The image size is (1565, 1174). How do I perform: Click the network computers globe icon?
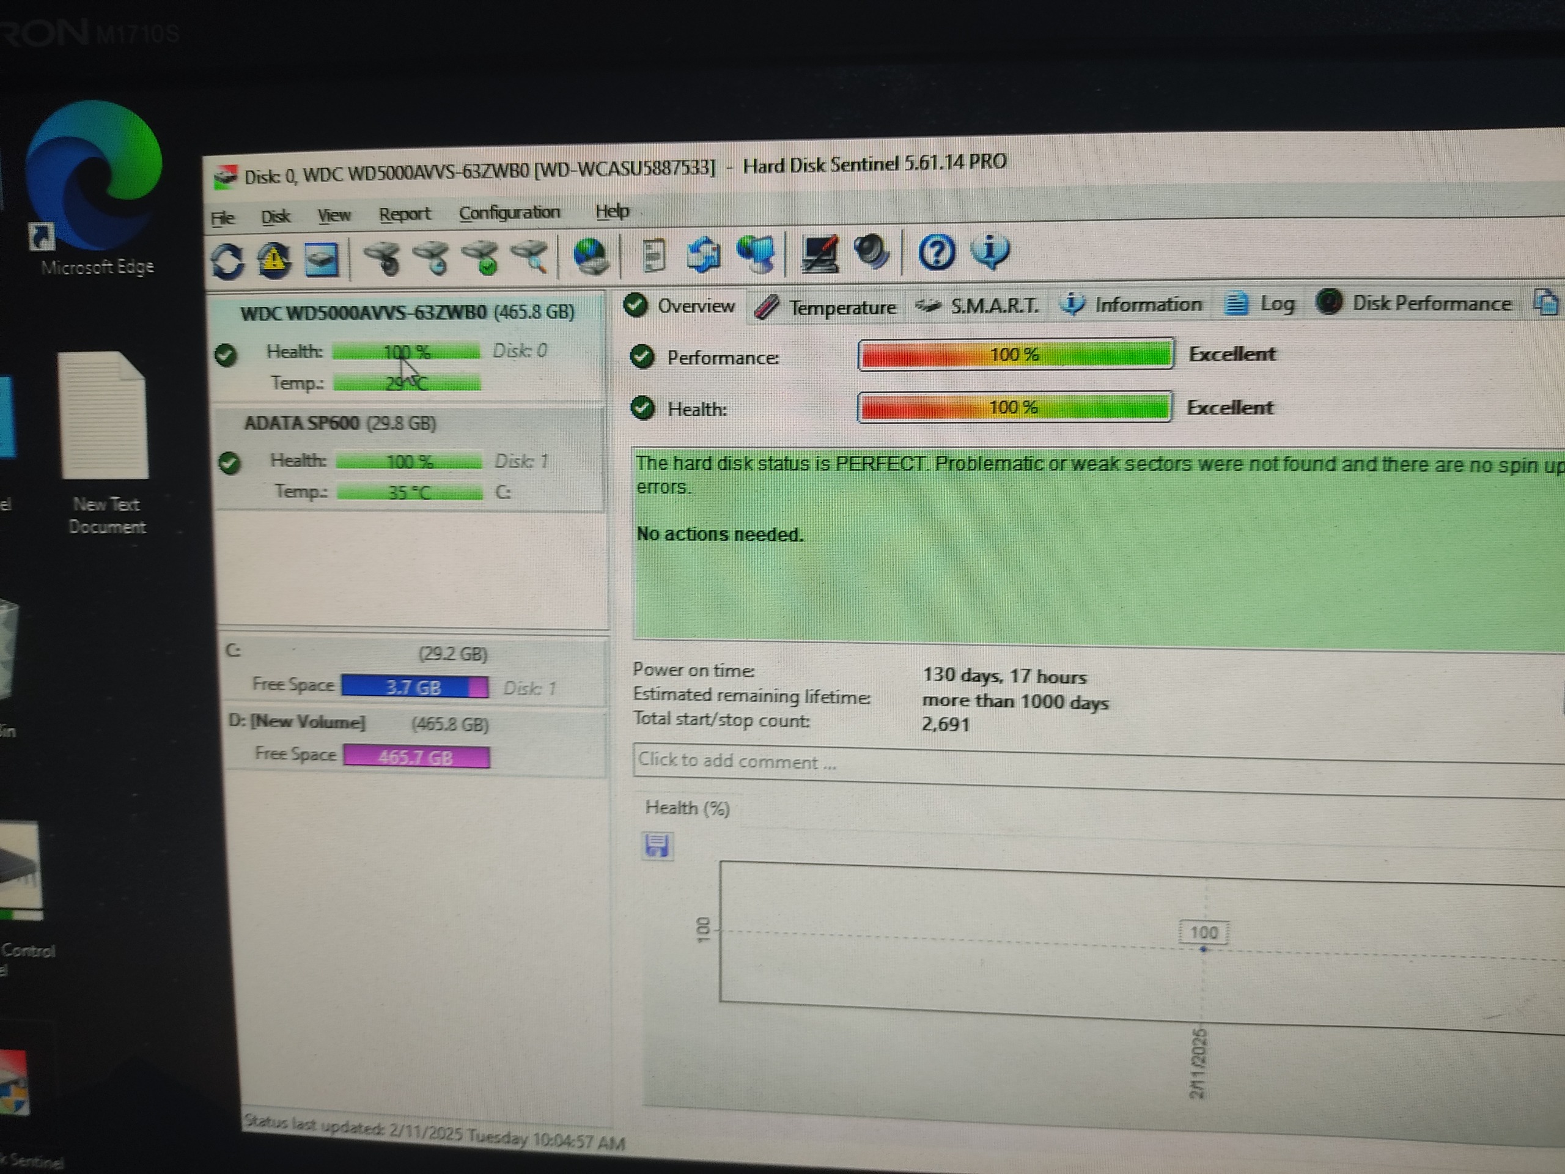(756, 253)
